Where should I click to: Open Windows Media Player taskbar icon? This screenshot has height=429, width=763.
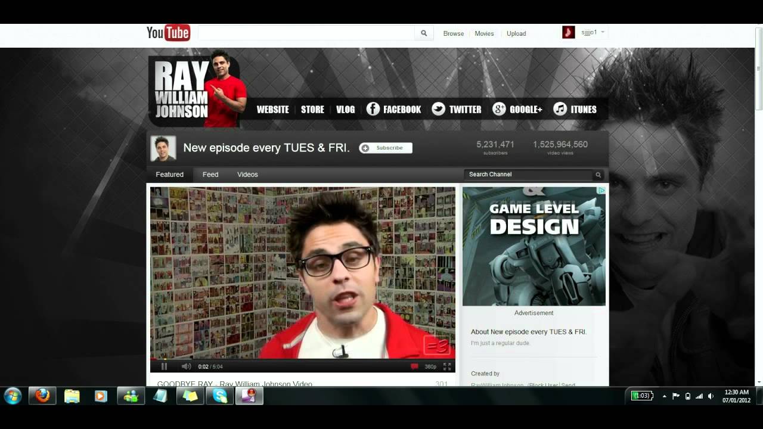(x=101, y=396)
